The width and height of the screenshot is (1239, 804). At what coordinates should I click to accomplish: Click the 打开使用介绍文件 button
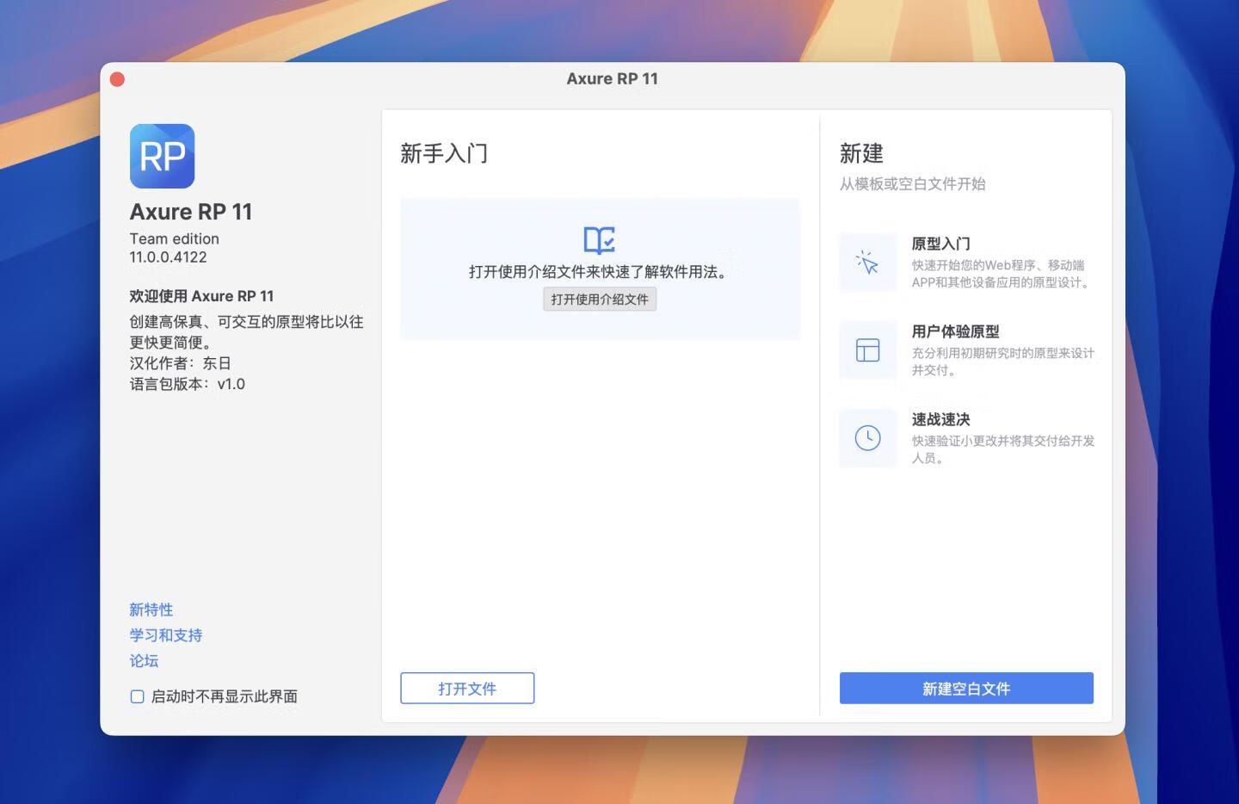(599, 299)
